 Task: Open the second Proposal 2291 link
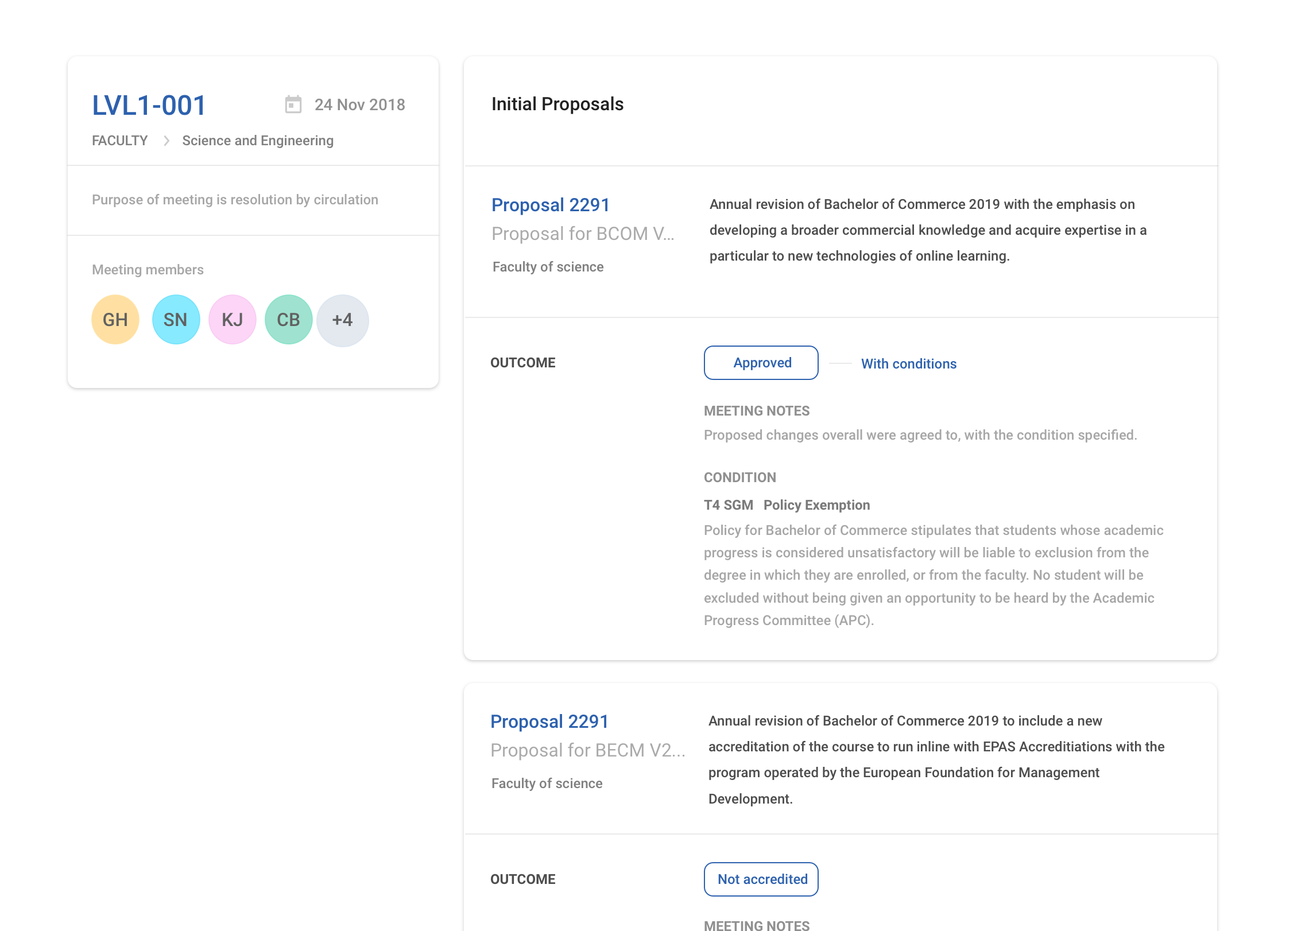549,721
